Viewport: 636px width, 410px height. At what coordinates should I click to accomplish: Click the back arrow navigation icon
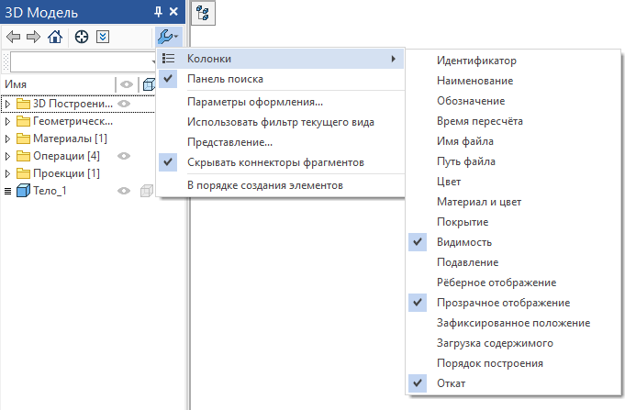[x=13, y=38]
